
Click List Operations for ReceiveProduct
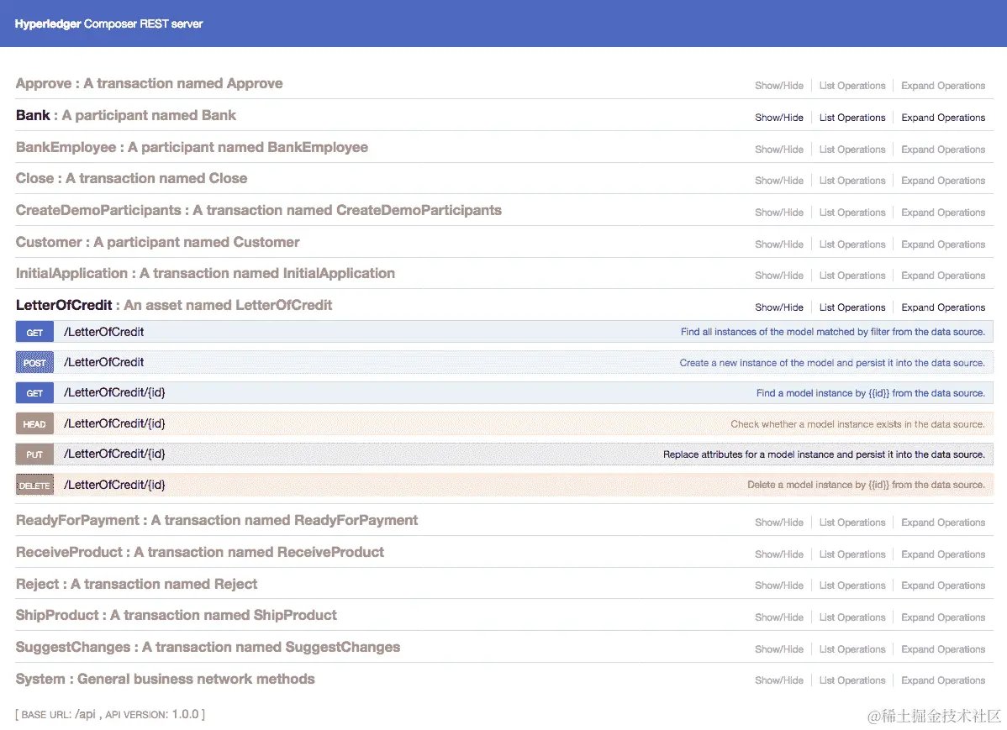coord(852,554)
